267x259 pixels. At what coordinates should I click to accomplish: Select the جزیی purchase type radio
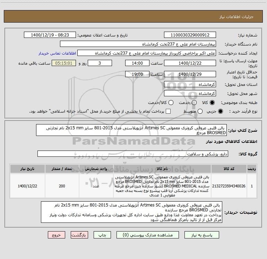(x=220, y=111)
